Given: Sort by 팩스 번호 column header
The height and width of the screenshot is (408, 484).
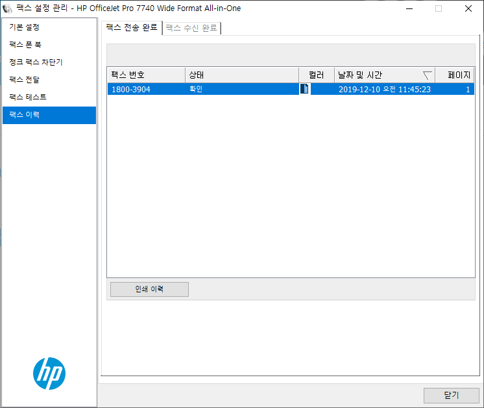Looking at the screenshot, I should pos(147,75).
